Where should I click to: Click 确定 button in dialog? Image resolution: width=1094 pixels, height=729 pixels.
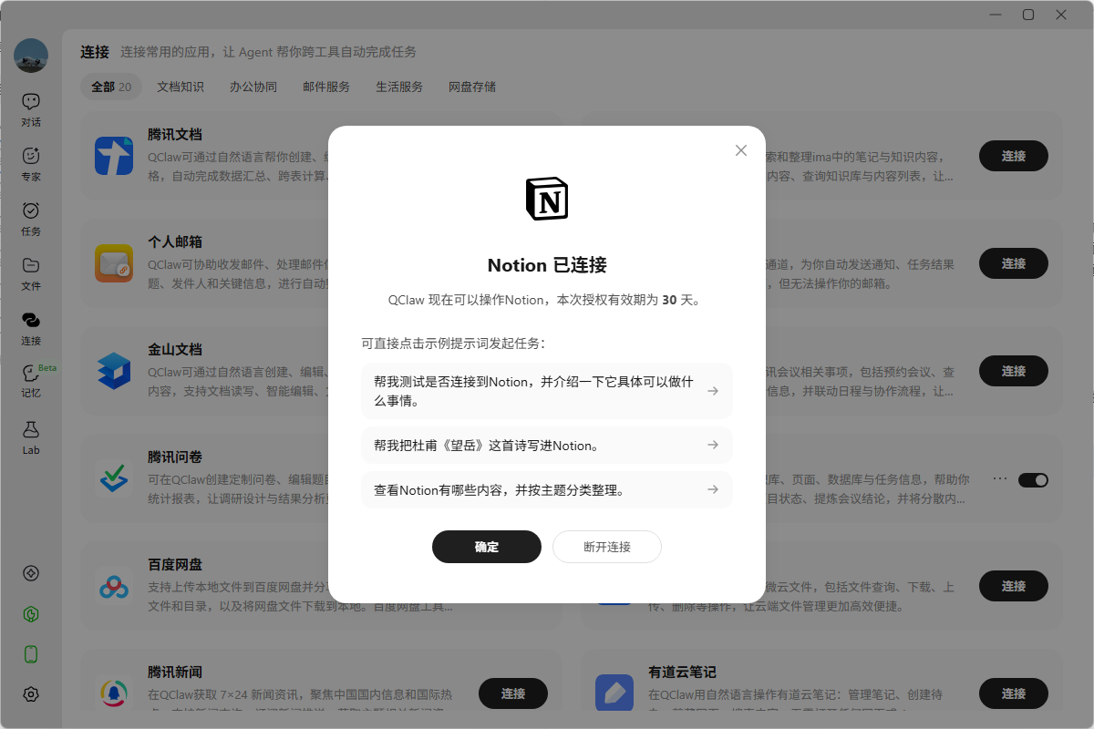(x=487, y=547)
